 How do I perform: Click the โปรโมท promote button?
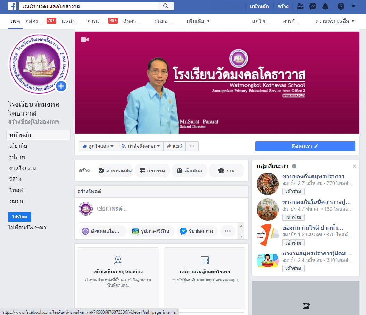click(x=19, y=217)
